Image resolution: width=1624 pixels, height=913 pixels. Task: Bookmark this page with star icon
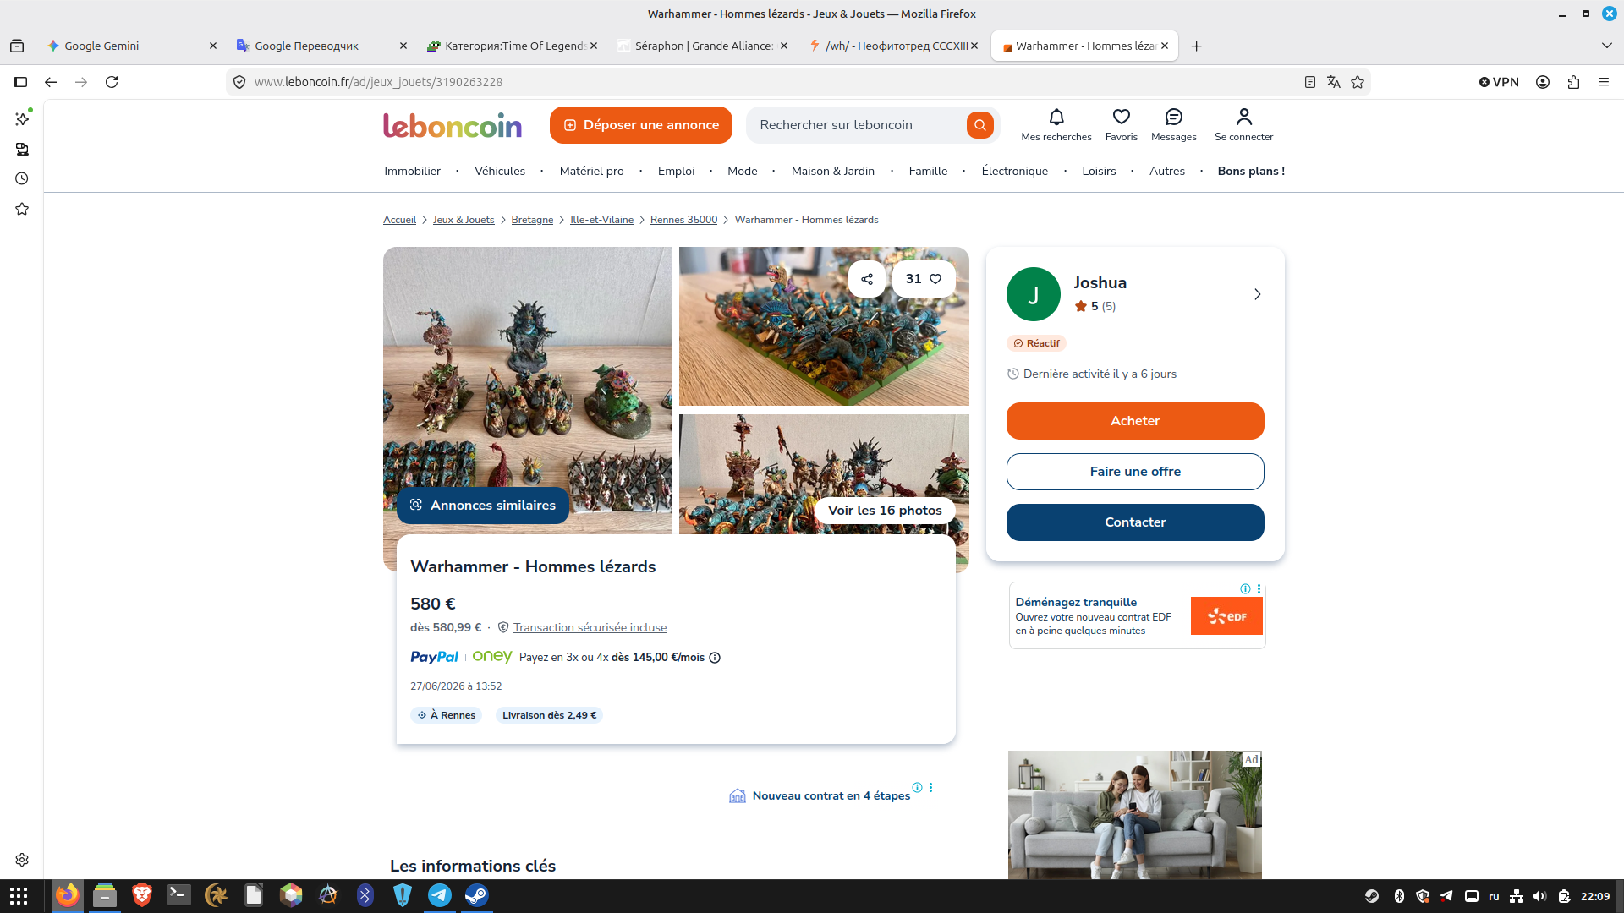(x=1358, y=82)
